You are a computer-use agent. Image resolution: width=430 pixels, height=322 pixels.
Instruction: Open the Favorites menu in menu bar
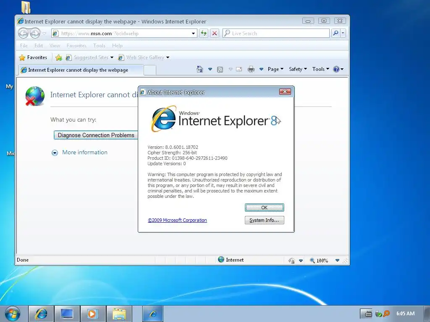click(76, 46)
